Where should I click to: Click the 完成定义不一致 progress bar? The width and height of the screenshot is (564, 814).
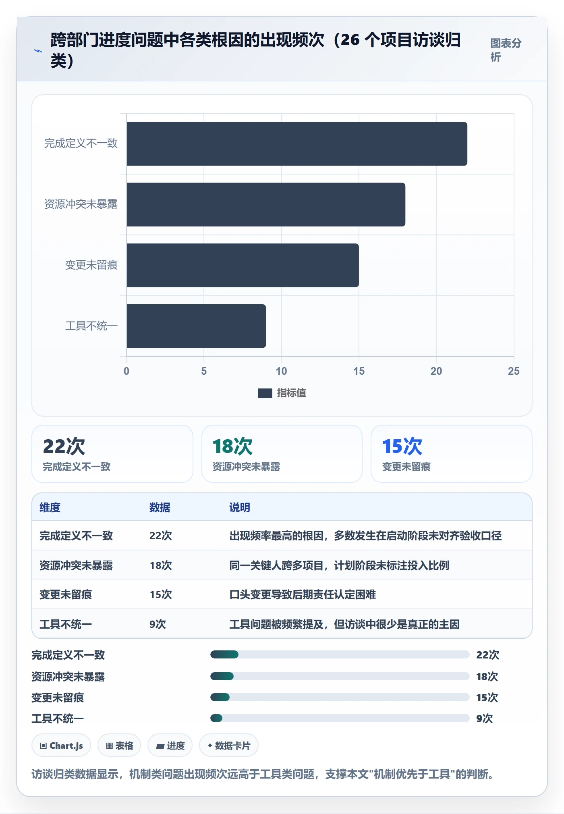click(x=340, y=654)
